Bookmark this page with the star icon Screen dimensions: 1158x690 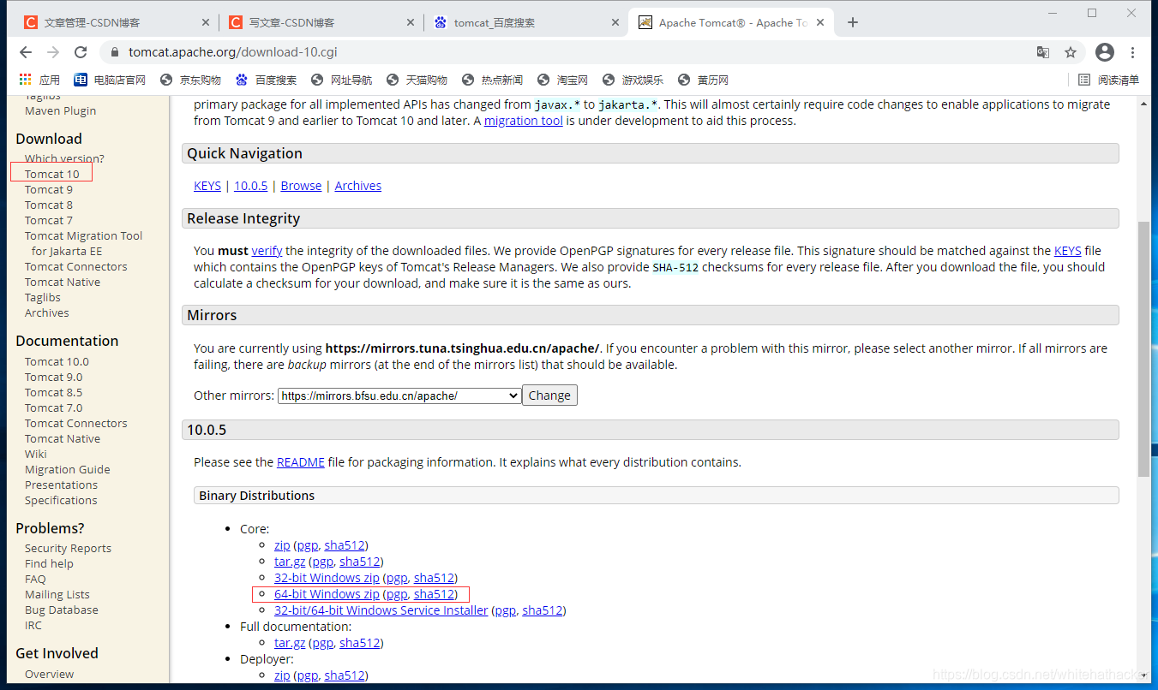(x=1071, y=52)
